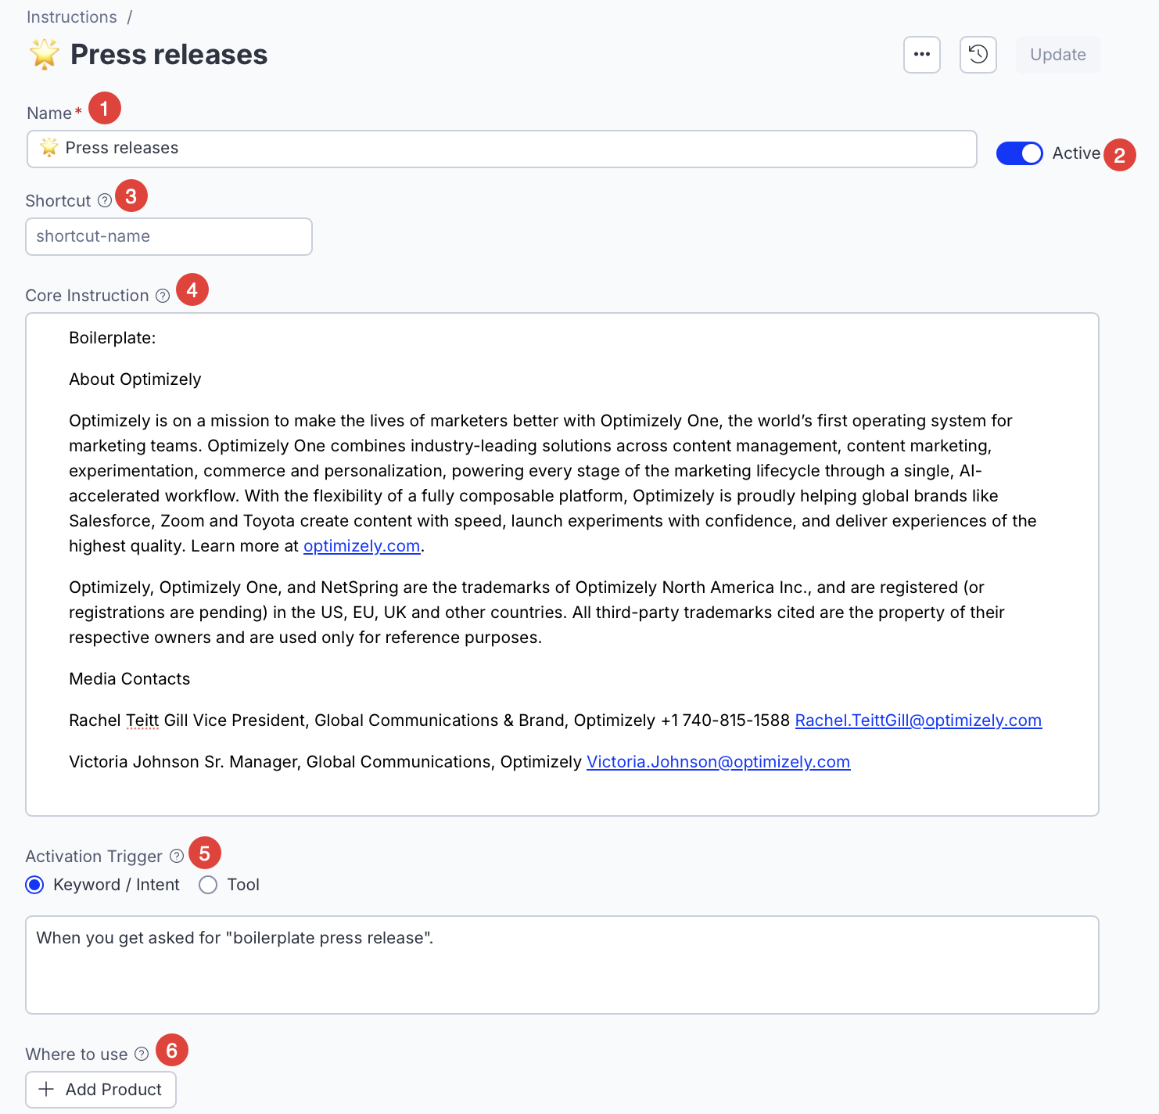1159x1114 pixels.
Task: Select the Keyword / Intent radio button
Action: (x=34, y=885)
